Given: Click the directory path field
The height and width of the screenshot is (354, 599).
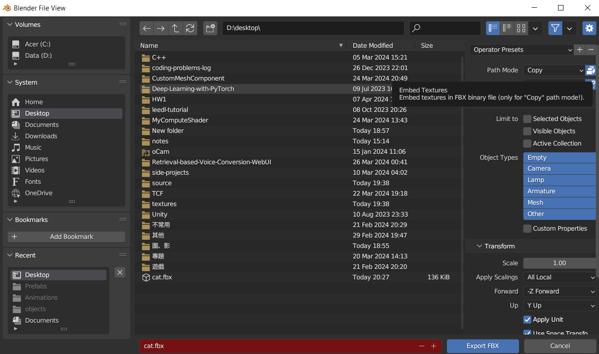Looking at the screenshot, I should pyautogui.click(x=313, y=28).
